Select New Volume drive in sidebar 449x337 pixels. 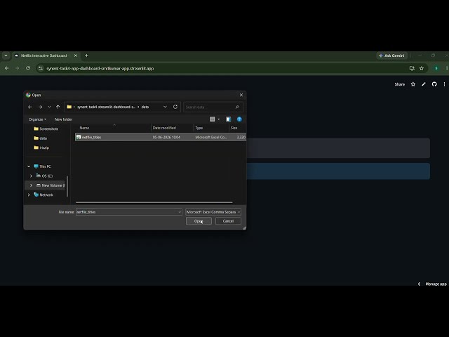click(51, 185)
